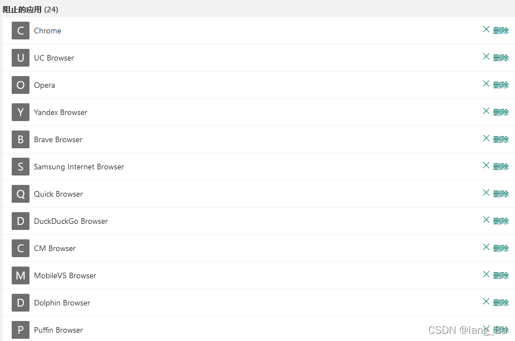Click the Quick Browser Q icon
This screenshot has height=341, width=515.
[21, 194]
